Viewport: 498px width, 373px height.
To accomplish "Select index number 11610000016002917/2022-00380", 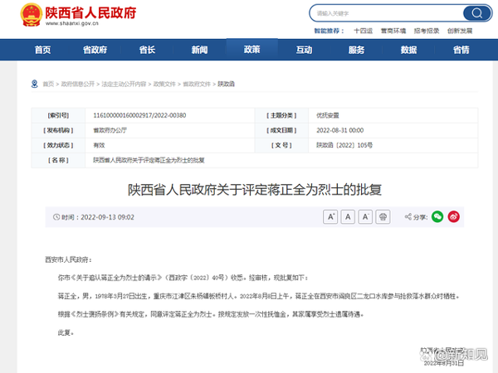I will click(139, 115).
